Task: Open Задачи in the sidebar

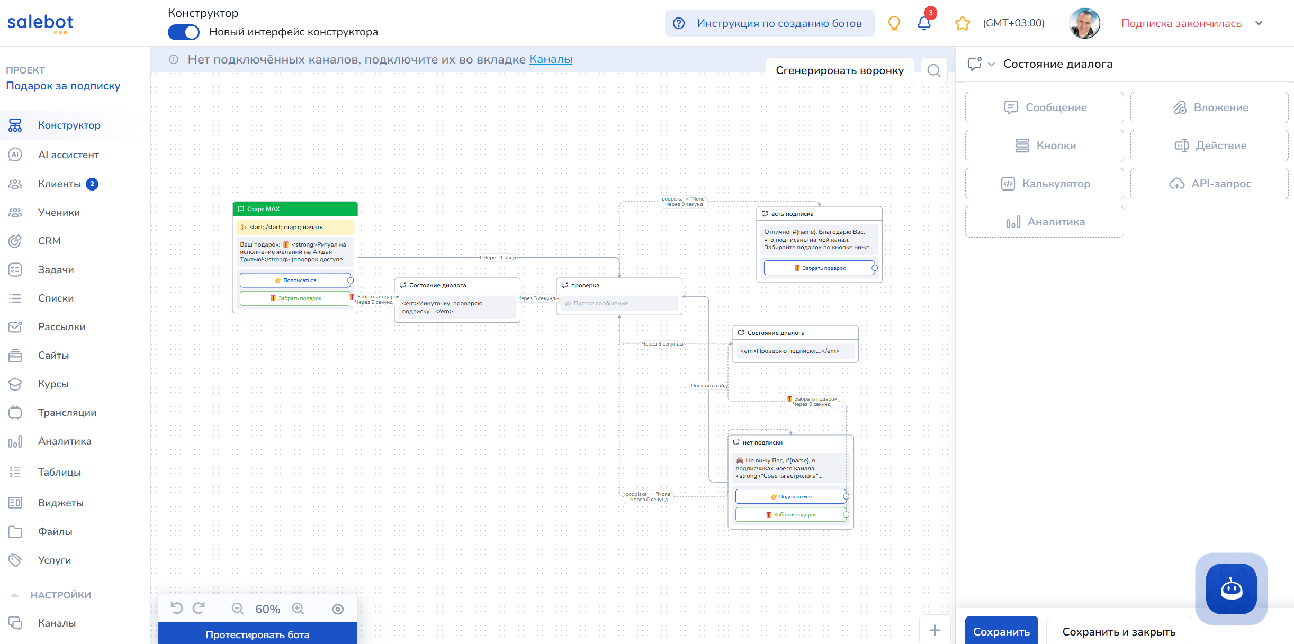Action: click(x=56, y=270)
